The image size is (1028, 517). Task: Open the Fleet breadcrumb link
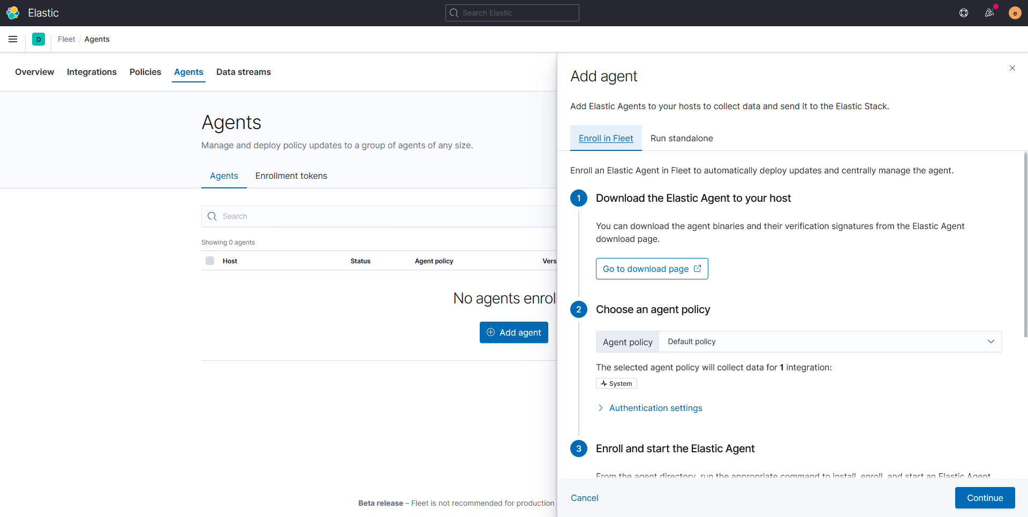[66, 39]
